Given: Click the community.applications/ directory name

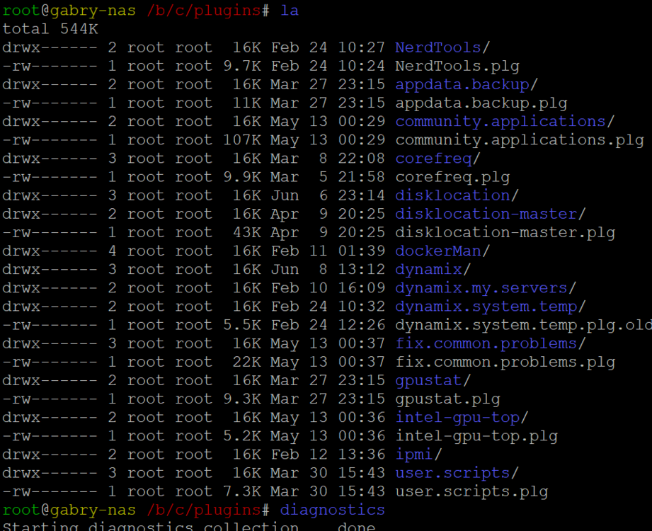Looking at the screenshot, I should coord(505,121).
